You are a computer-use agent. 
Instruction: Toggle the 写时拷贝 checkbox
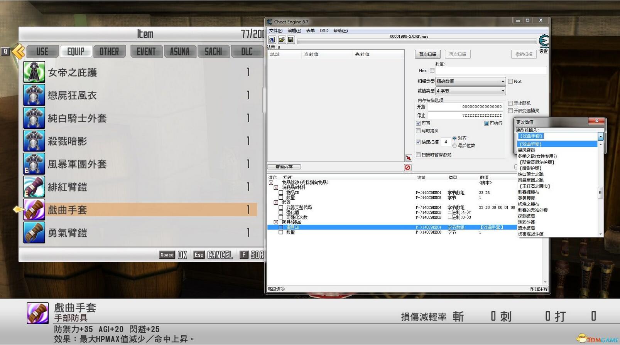[418, 131]
